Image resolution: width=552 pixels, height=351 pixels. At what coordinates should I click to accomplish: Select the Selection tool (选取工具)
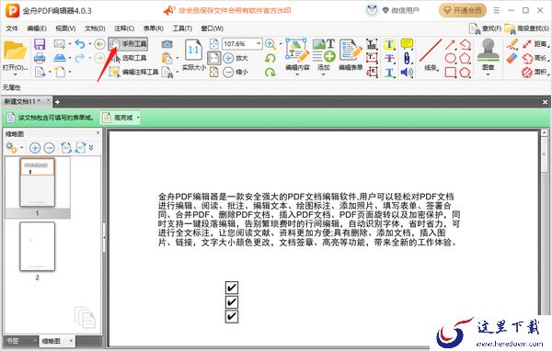(128, 58)
